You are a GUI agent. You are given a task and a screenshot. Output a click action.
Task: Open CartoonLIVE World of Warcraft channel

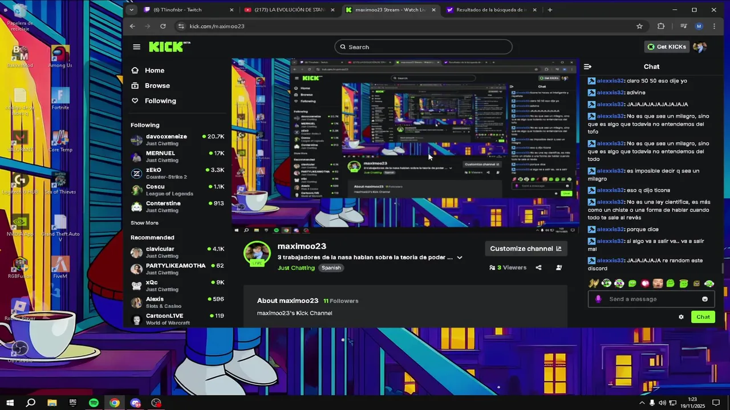click(x=177, y=319)
